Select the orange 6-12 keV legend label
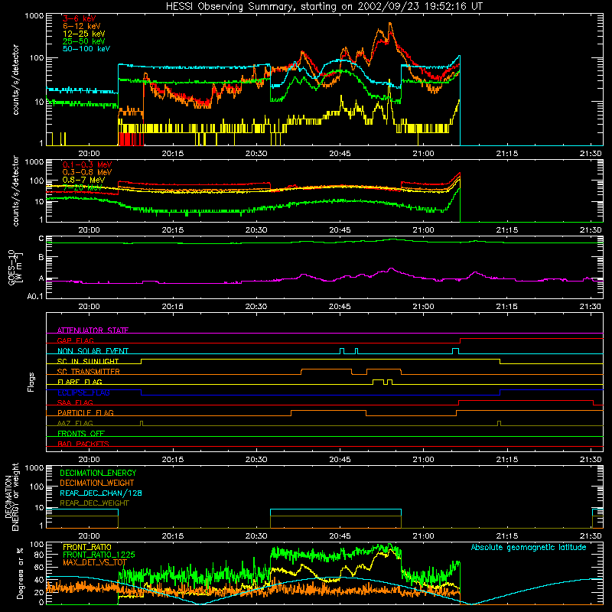The image size is (612, 612). click(82, 26)
